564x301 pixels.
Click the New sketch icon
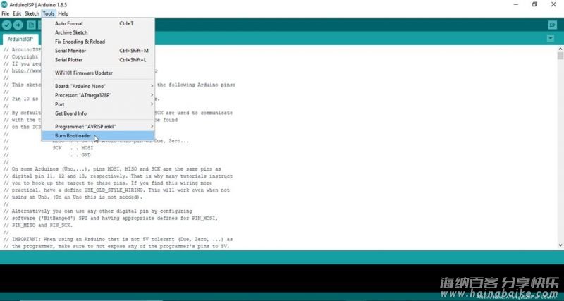coord(31,25)
